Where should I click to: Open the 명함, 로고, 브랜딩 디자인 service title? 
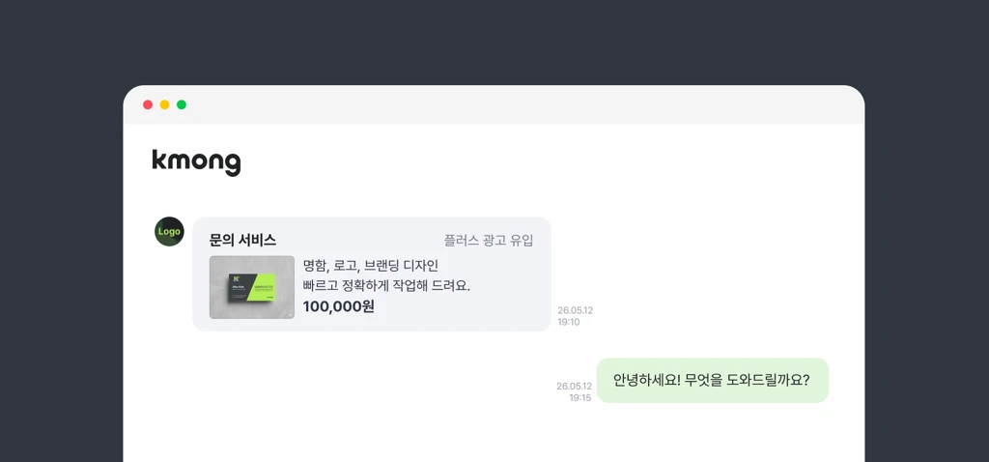click(x=371, y=265)
